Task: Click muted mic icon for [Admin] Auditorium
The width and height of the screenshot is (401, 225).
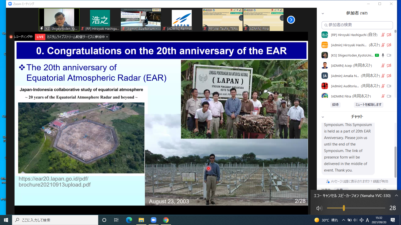Action: click(383, 86)
